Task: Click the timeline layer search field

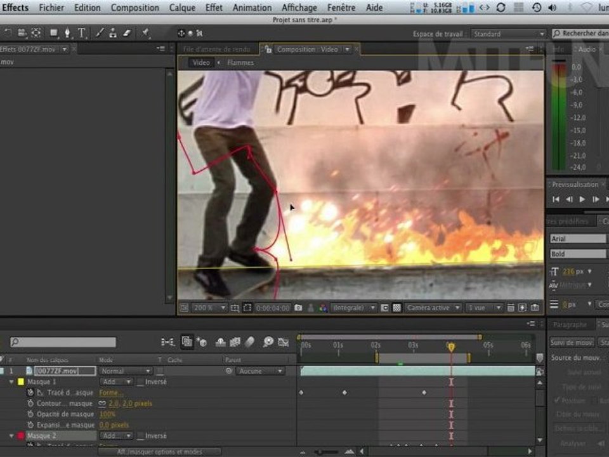Action: 63,342
